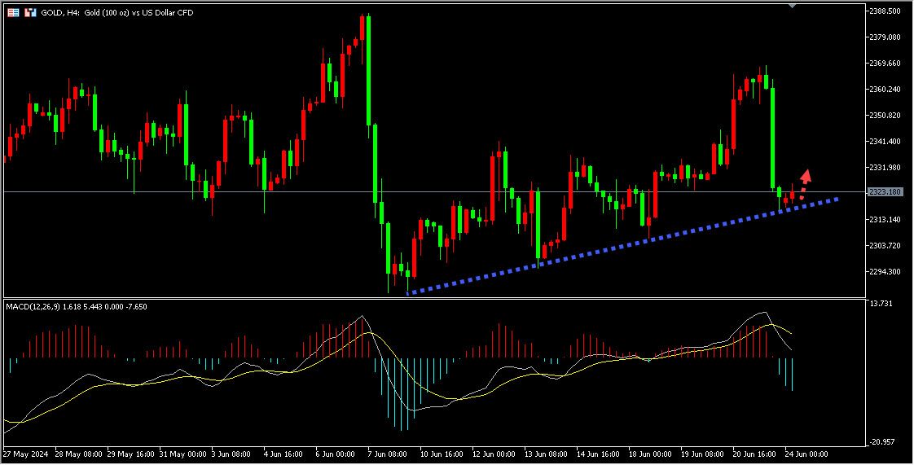Click the One Click Trading panel icon
Viewport: 914px width, 465px height.
[x=14, y=13]
